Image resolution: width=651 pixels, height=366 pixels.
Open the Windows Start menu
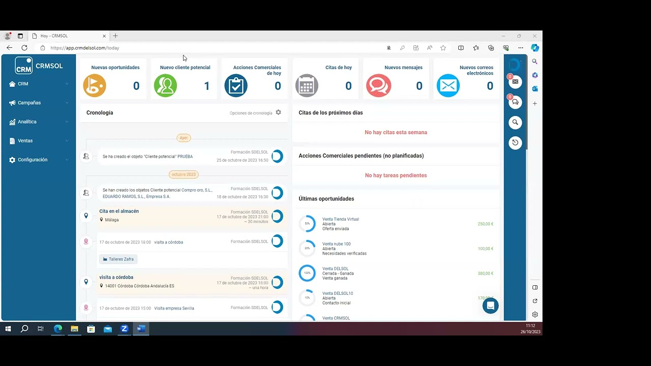pyautogui.click(x=8, y=329)
